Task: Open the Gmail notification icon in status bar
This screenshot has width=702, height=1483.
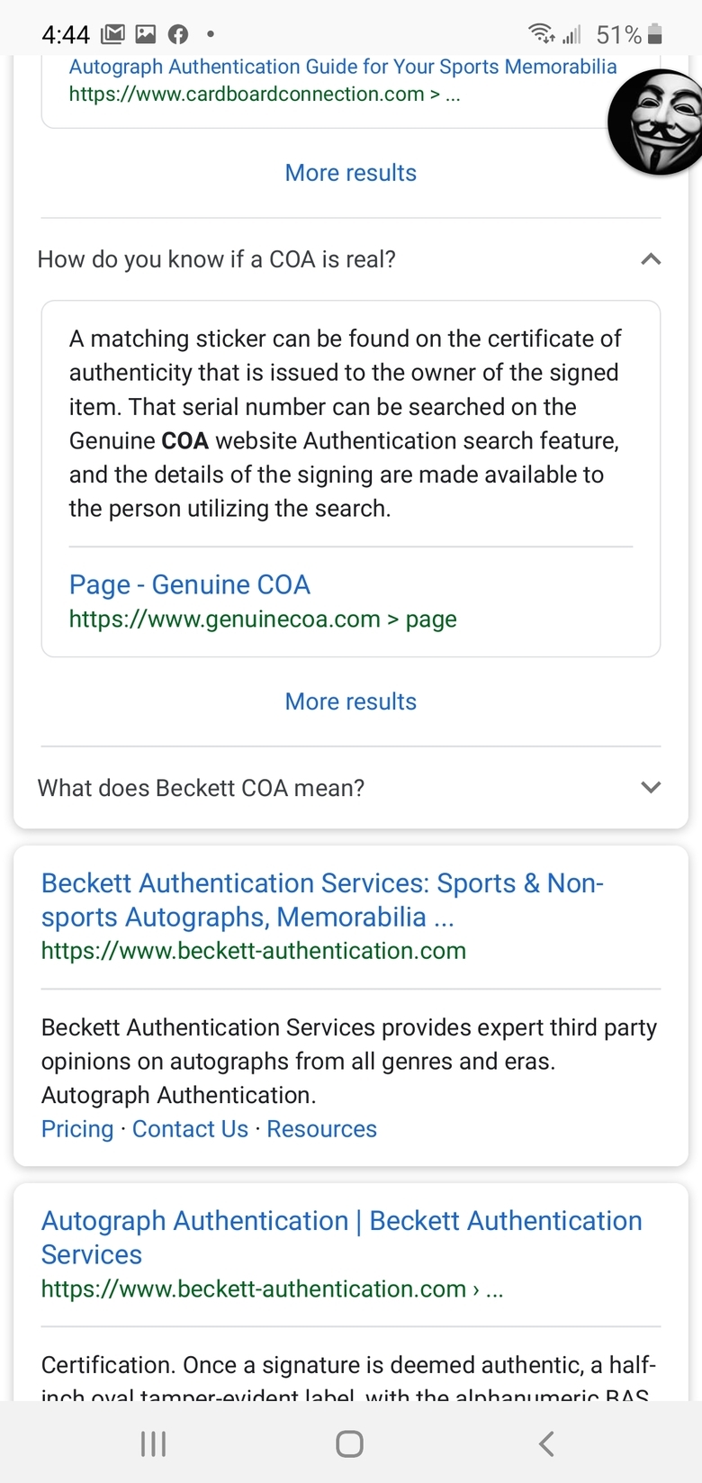Action: (x=112, y=35)
